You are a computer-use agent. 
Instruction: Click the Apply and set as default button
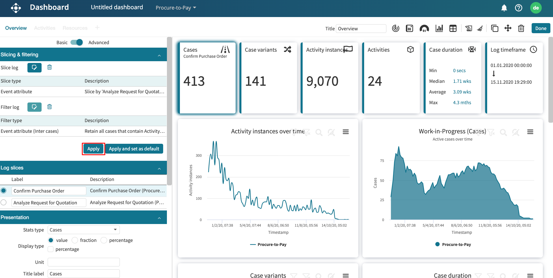tap(134, 149)
